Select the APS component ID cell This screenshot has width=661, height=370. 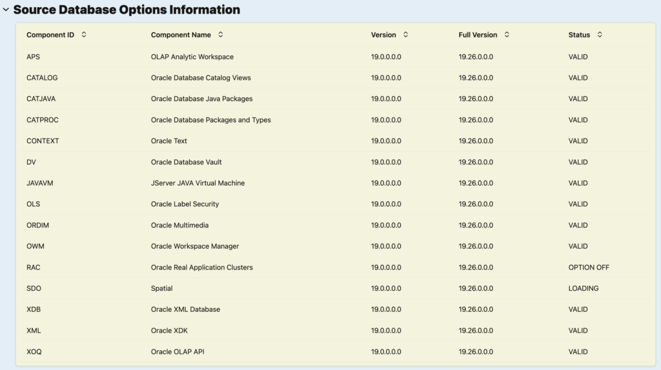click(33, 57)
